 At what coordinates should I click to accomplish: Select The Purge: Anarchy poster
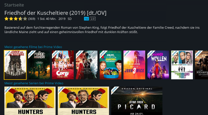tap(39, 65)
